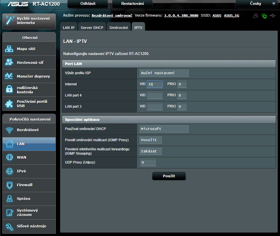Viewport: 280px width, 236px height.
Task: Click the ASUS logo in the header
Action: (18, 4)
